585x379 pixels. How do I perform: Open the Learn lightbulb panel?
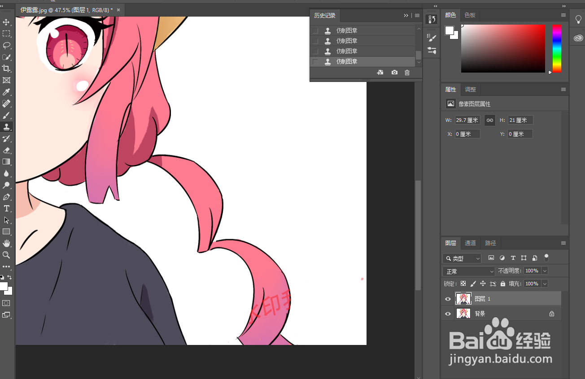tap(578, 19)
